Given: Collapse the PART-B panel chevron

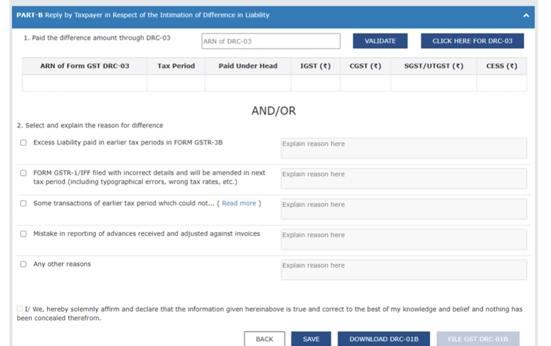Looking at the screenshot, I should 526,16.
